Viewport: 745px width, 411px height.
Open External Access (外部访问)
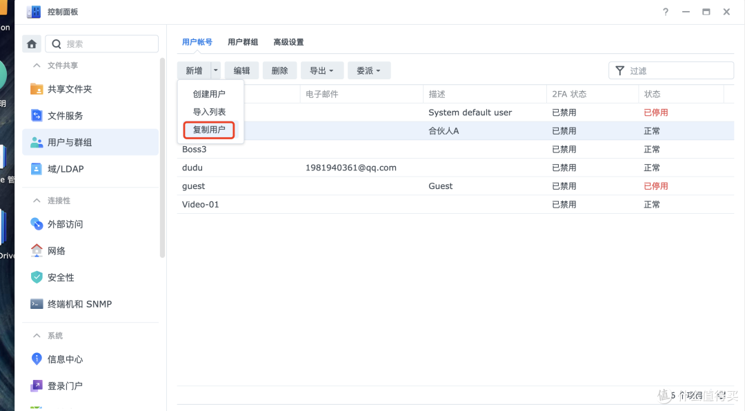pyautogui.click(x=90, y=224)
